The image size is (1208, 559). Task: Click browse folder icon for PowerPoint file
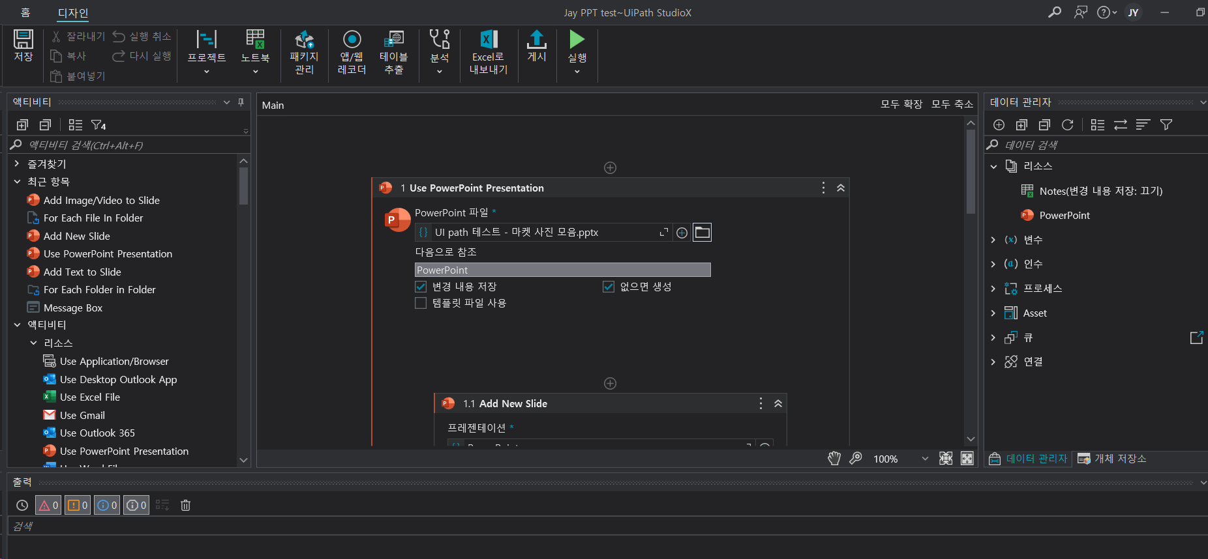[x=702, y=232]
